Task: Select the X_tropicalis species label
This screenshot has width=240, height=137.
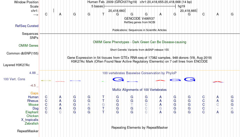Action: pos(30,120)
